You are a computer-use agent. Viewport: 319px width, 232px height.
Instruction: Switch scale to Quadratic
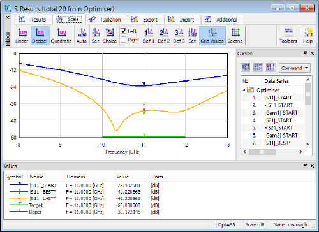[61, 36]
